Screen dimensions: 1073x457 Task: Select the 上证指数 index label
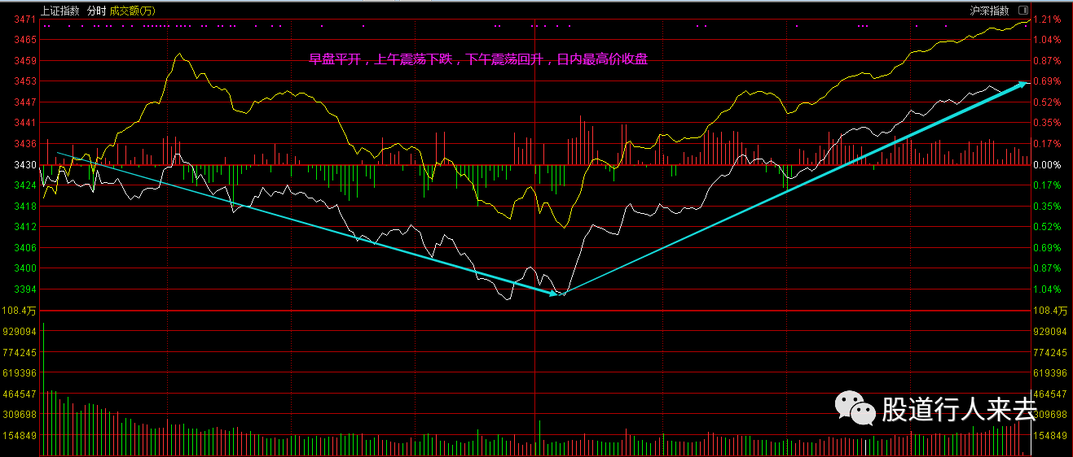coord(60,11)
